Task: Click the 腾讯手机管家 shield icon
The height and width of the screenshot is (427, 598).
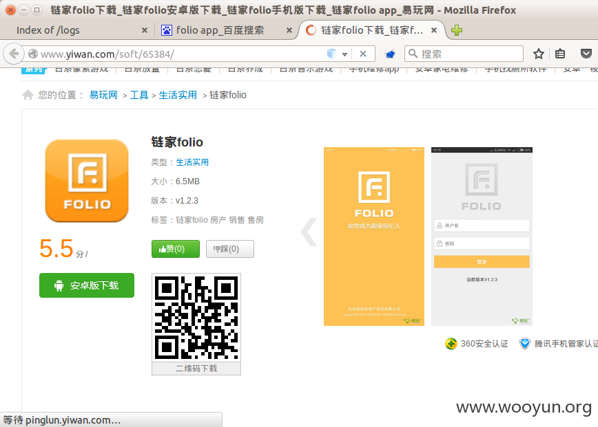Action: click(525, 344)
